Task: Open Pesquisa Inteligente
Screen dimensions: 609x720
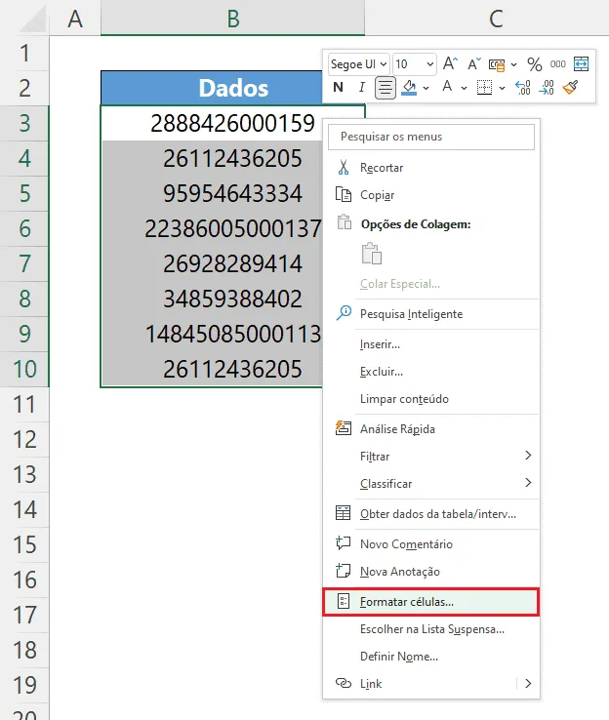Action: (411, 314)
